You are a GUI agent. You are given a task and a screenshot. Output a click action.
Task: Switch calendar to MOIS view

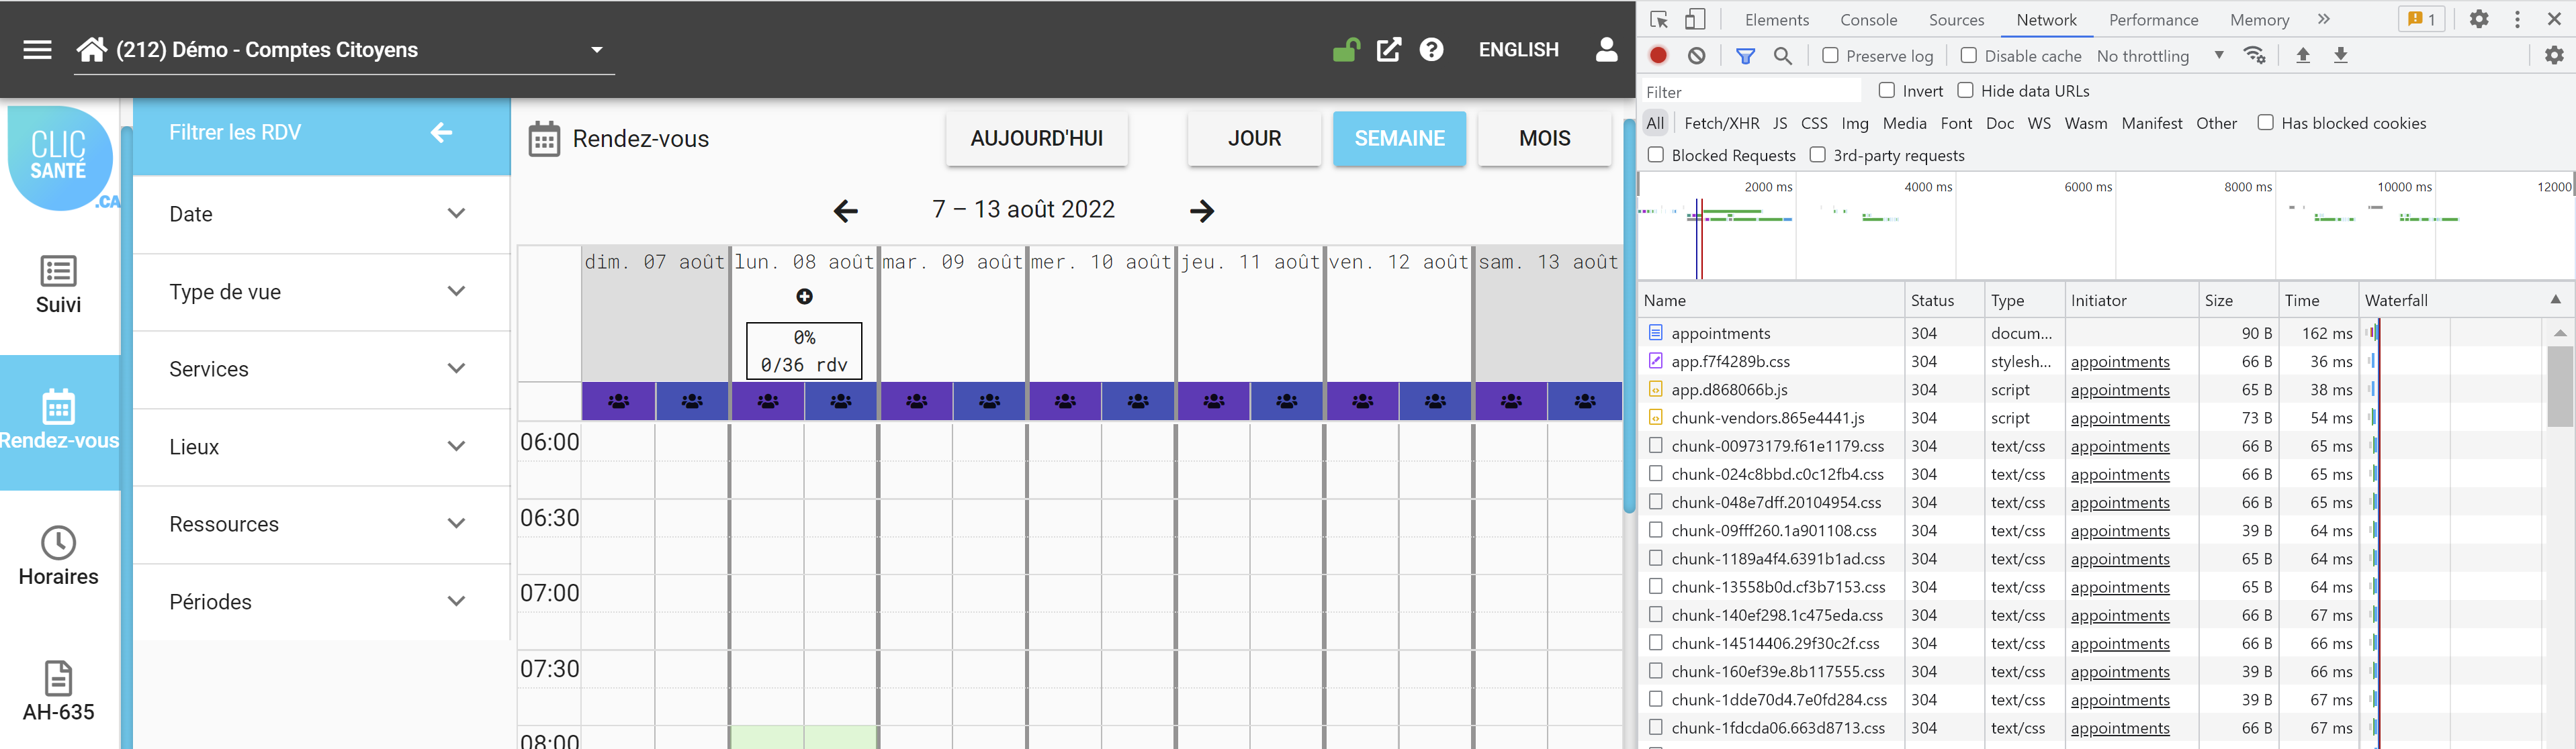[x=1544, y=139]
